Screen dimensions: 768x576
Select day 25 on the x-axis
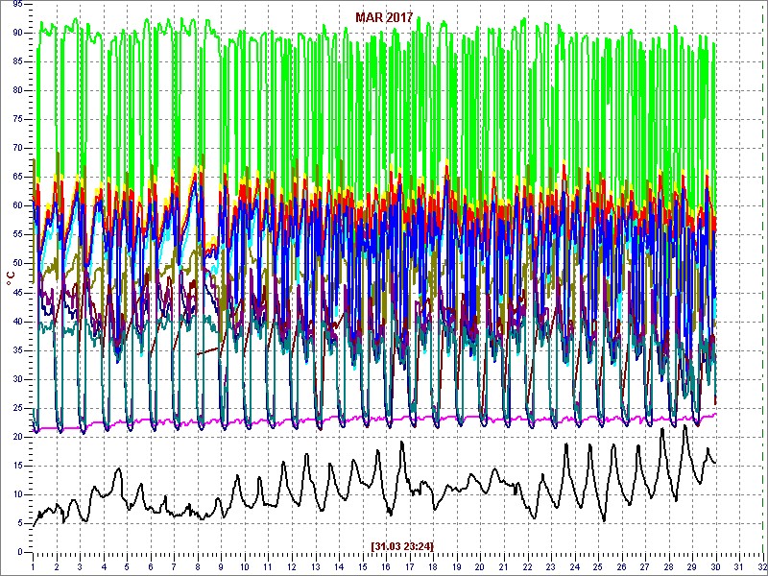599,566
